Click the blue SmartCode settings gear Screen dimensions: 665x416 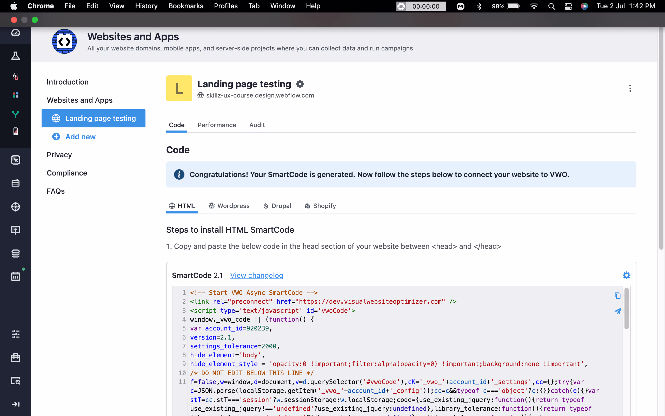[x=626, y=275]
